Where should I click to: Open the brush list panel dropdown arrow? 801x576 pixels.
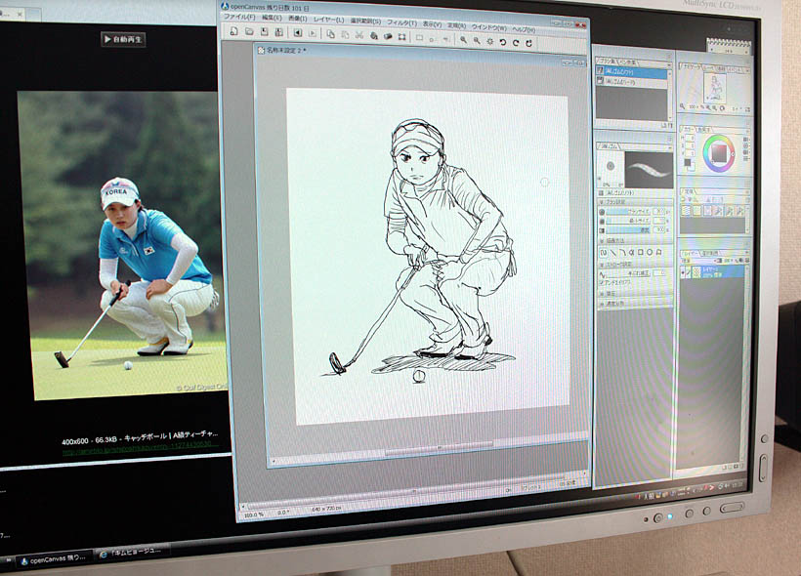pyautogui.click(x=668, y=64)
